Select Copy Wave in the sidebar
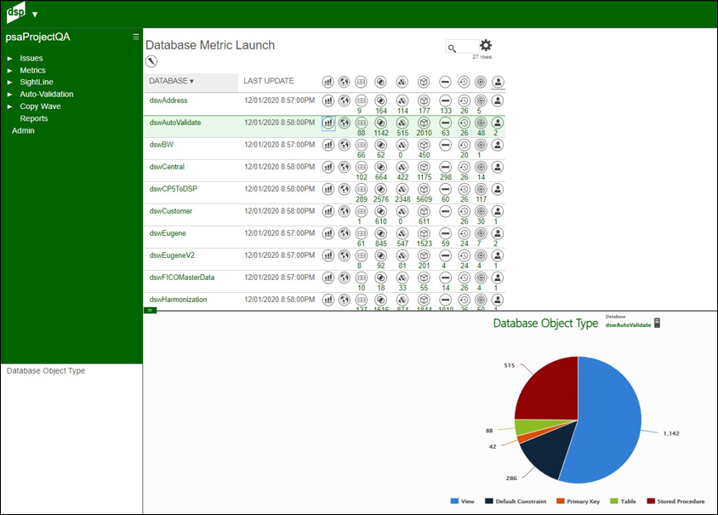This screenshot has width=718, height=515. click(x=40, y=106)
